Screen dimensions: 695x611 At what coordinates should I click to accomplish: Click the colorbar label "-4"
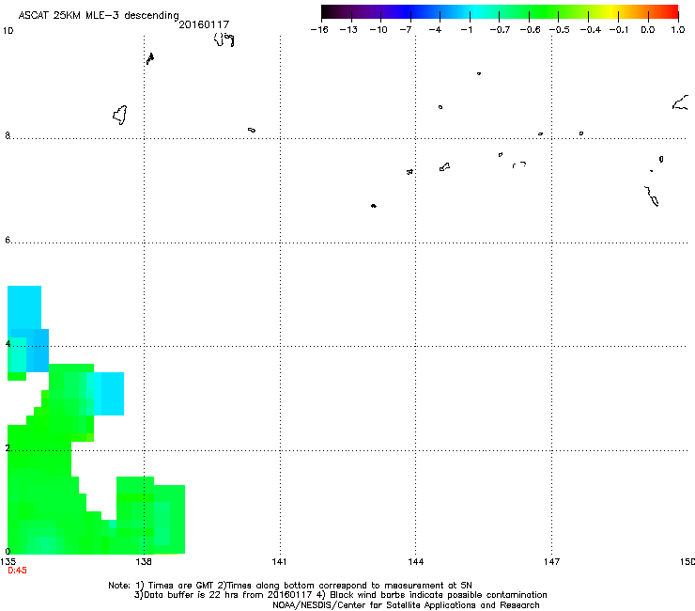(435, 30)
